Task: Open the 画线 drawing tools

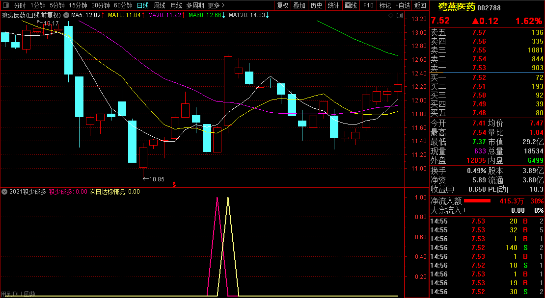Action: pyautogui.click(x=351, y=5)
